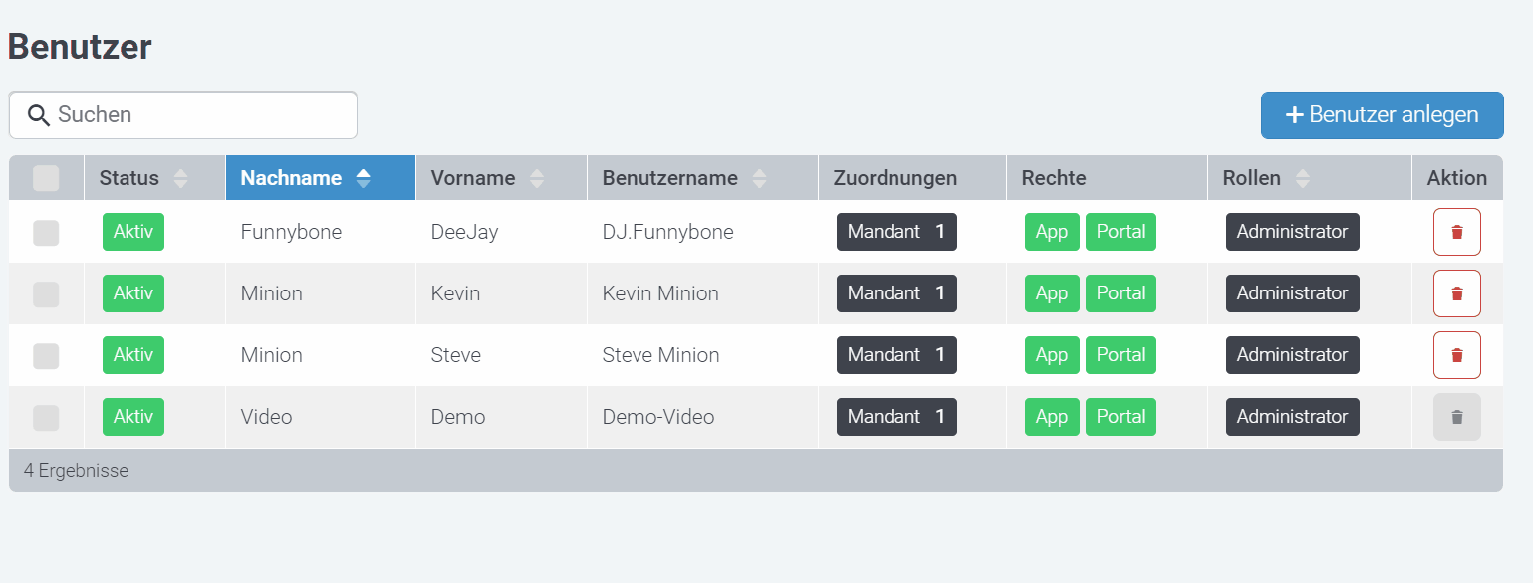The image size is (1533, 583).
Task: Sort table by Rollen arrows
Action: 1302,179
